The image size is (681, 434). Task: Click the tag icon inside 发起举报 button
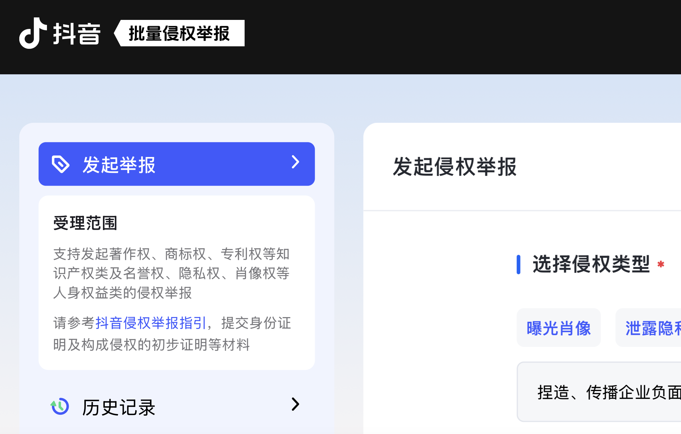(x=61, y=164)
